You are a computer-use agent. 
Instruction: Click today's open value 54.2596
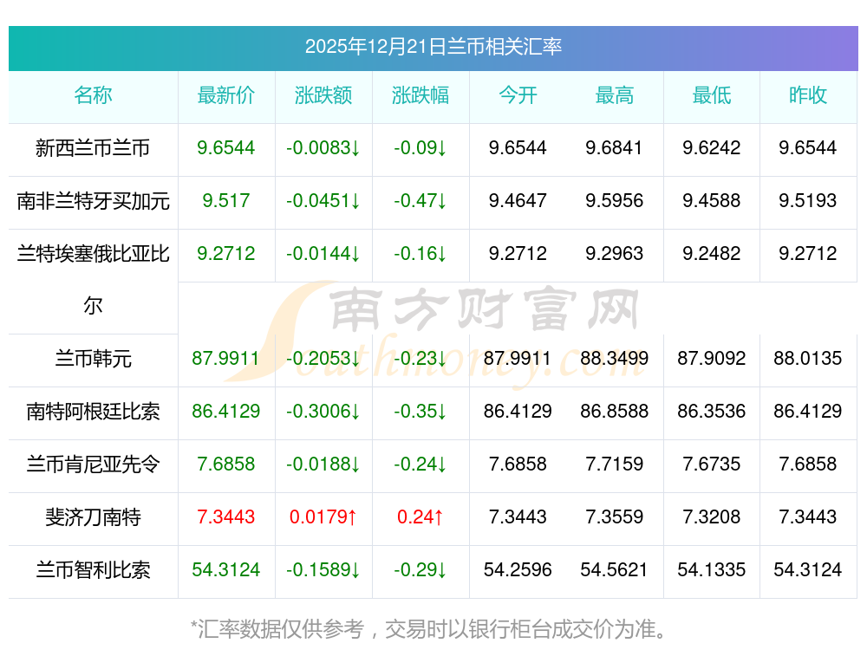point(518,570)
